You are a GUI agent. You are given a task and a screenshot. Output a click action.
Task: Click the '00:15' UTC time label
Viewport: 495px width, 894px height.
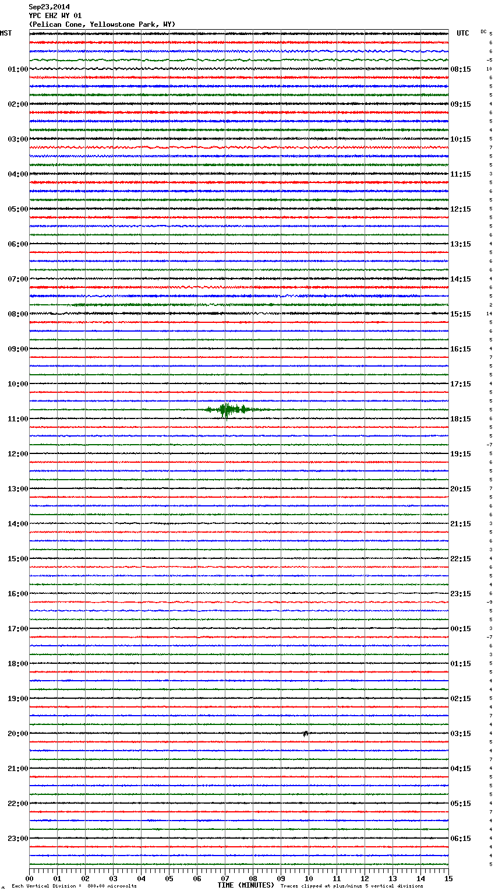pos(461,629)
